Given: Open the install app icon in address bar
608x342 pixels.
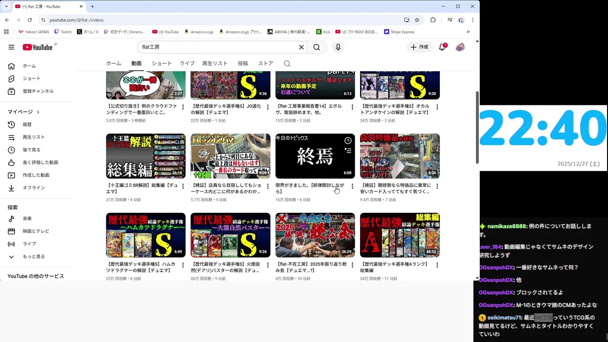Looking at the screenshot, I should click(407, 20).
